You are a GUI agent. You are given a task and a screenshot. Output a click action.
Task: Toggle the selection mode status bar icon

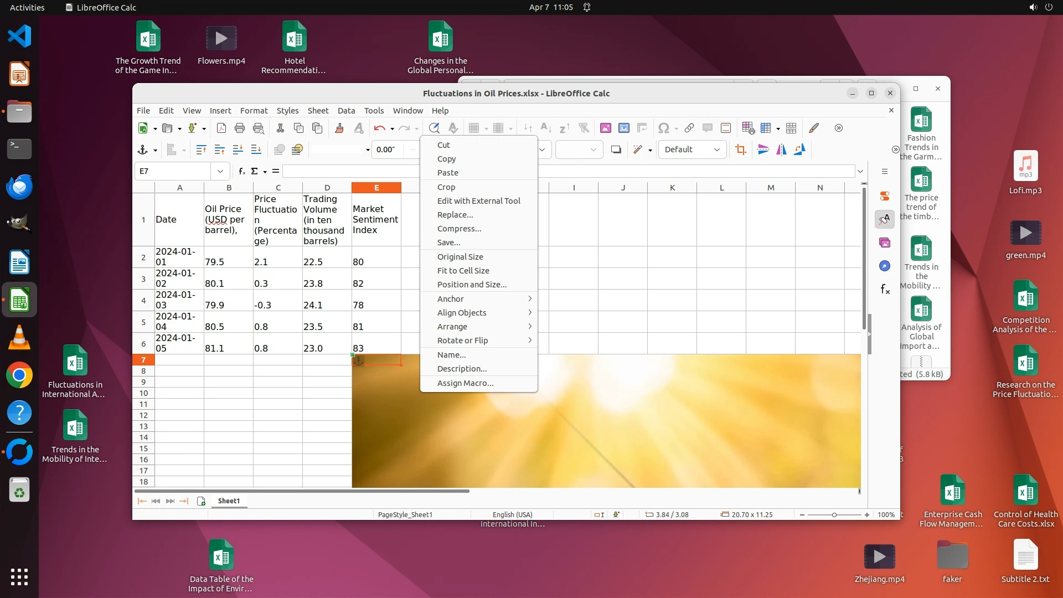(x=599, y=514)
